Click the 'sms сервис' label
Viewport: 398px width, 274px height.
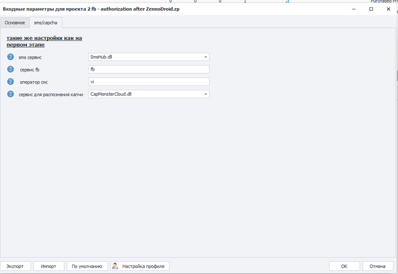tap(30, 57)
